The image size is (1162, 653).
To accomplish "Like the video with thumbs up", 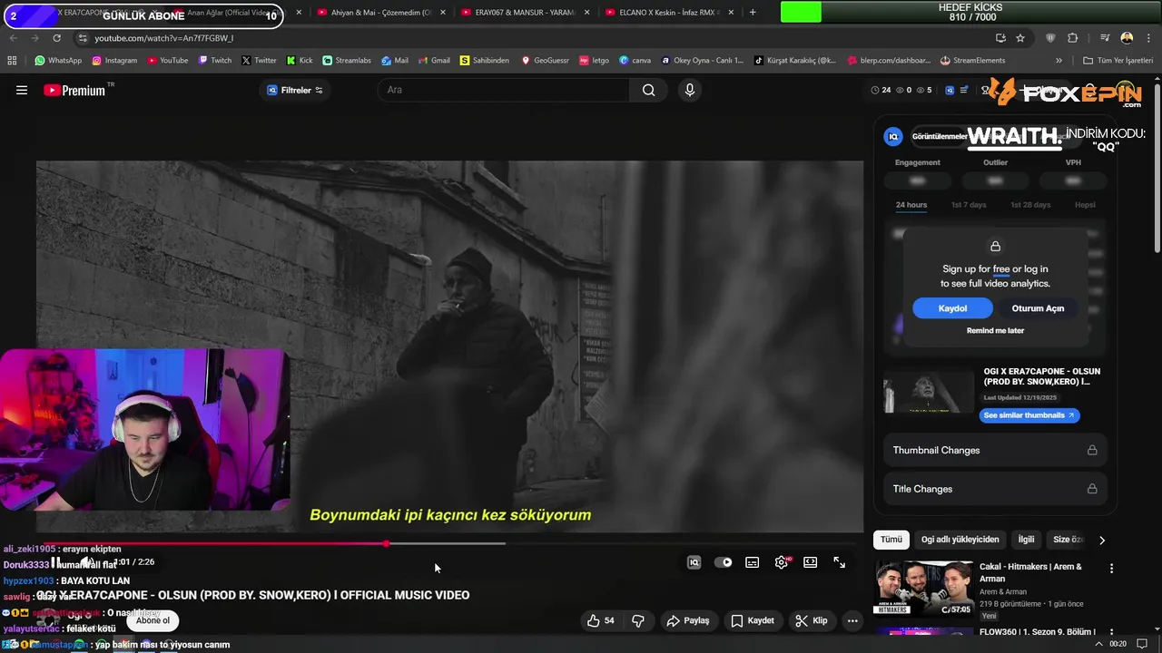I will tap(601, 620).
